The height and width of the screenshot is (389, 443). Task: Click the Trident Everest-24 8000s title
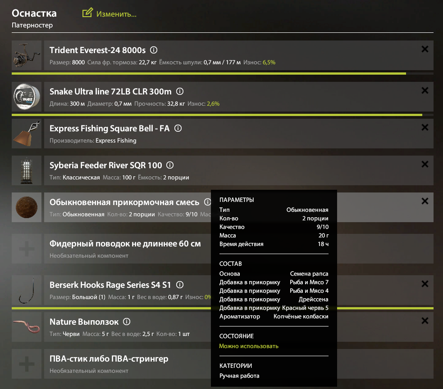click(x=97, y=50)
